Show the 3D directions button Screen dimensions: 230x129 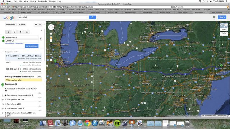pyautogui.click(x=40, y=77)
